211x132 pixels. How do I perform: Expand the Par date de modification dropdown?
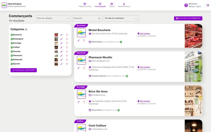click(x=121, y=18)
